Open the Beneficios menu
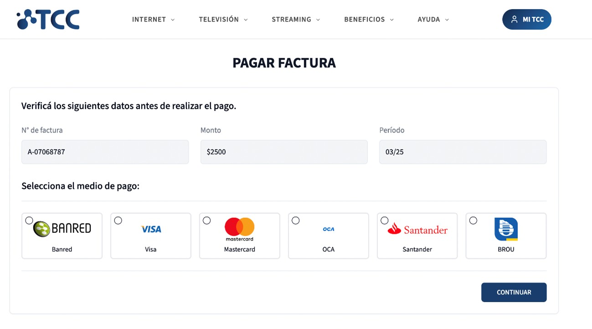 [365, 20]
